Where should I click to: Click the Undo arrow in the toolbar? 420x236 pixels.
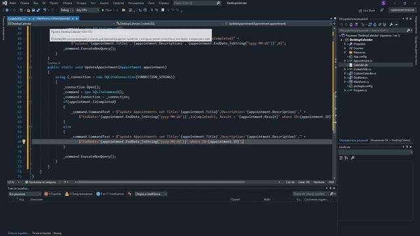[x=45, y=10]
